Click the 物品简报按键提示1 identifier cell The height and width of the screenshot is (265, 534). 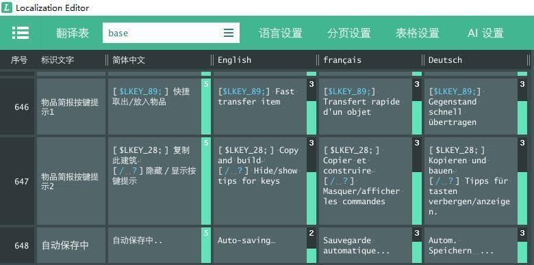pyautogui.click(x=71, y=107)
